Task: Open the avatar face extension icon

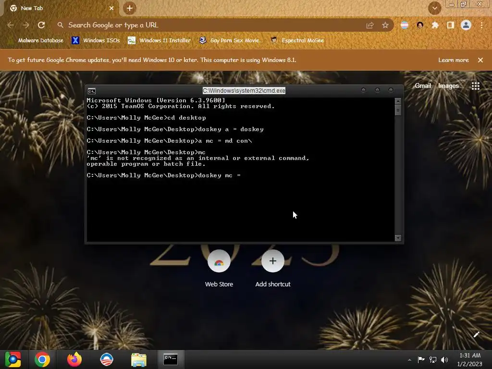Action: click(420, 25)
